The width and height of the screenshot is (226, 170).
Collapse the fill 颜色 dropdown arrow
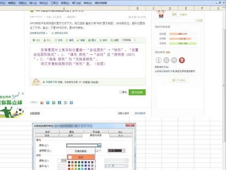(99, 145)
